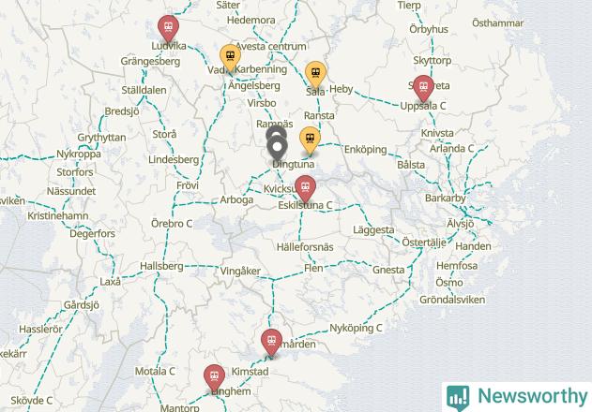Open the red train marker at Uppsala C
The image size is (592, 412).
423,87
